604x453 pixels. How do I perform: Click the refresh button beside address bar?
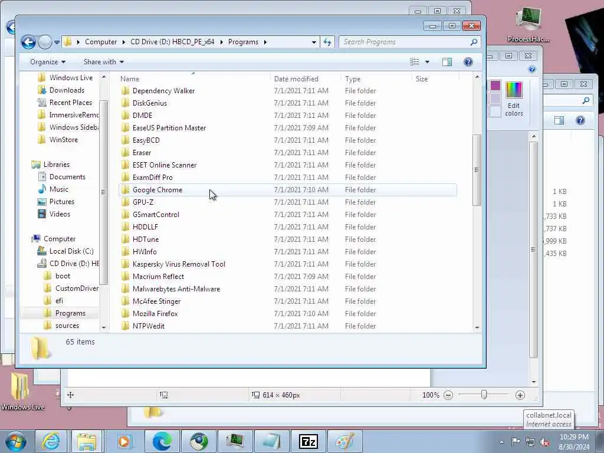pyautogui.click(x=327, y=42)
